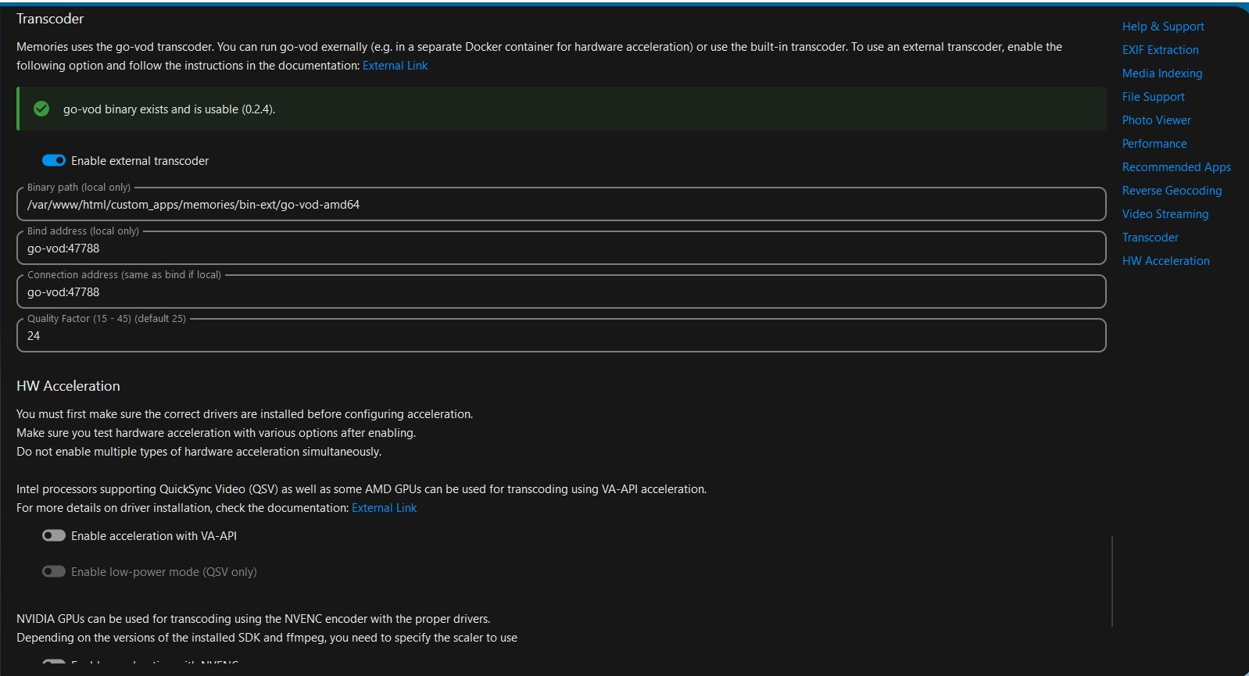The image size is (1249, 676).
Task: Enable acceleration with VA-API switch
Action: point(54,536)
